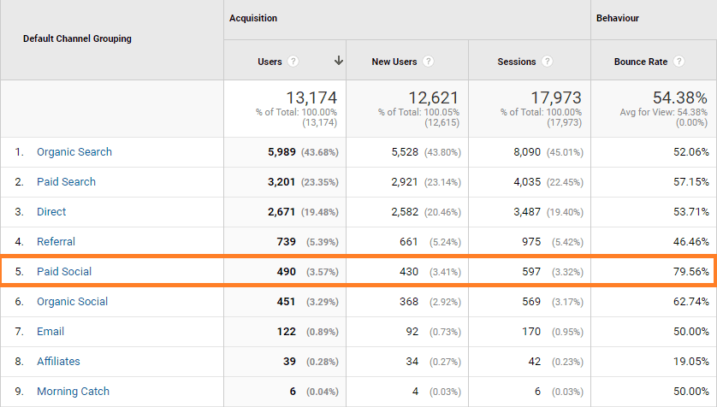The width and height of the screenshot is (717, 407).
Task: Select total sessions value 17,973
Action: 556,97
